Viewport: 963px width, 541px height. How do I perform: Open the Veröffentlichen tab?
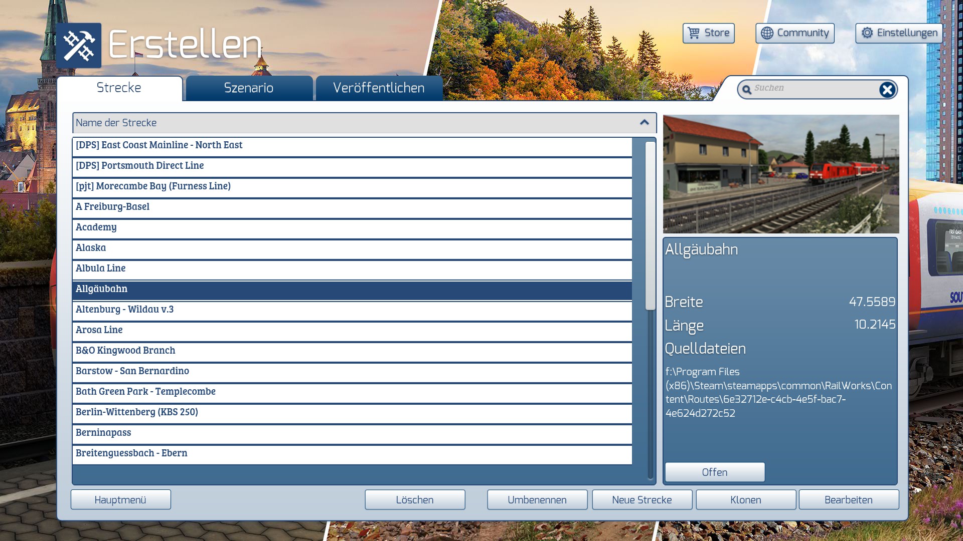[x=379, y=88]
